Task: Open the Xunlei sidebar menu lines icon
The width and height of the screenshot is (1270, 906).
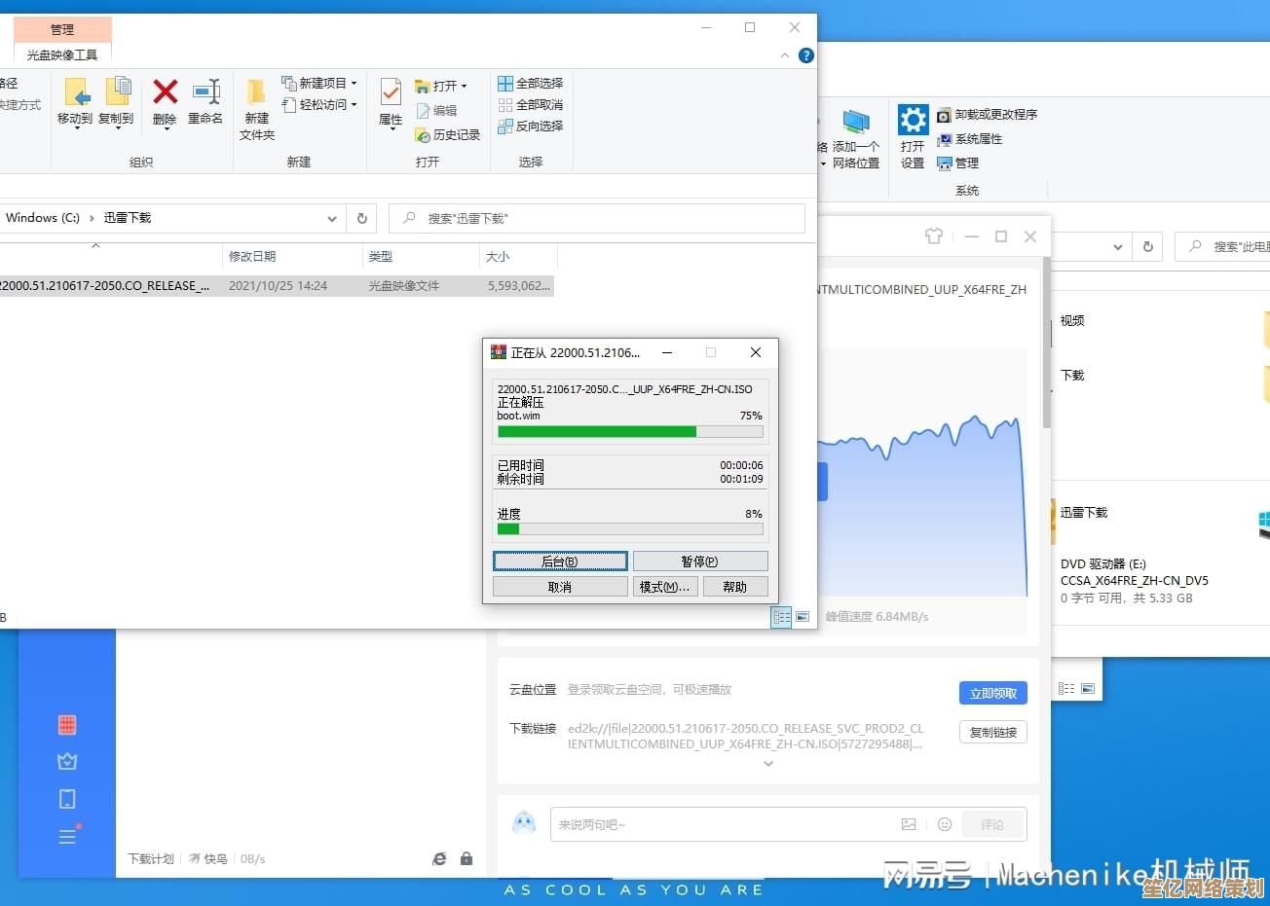Action: click(67, 836)
